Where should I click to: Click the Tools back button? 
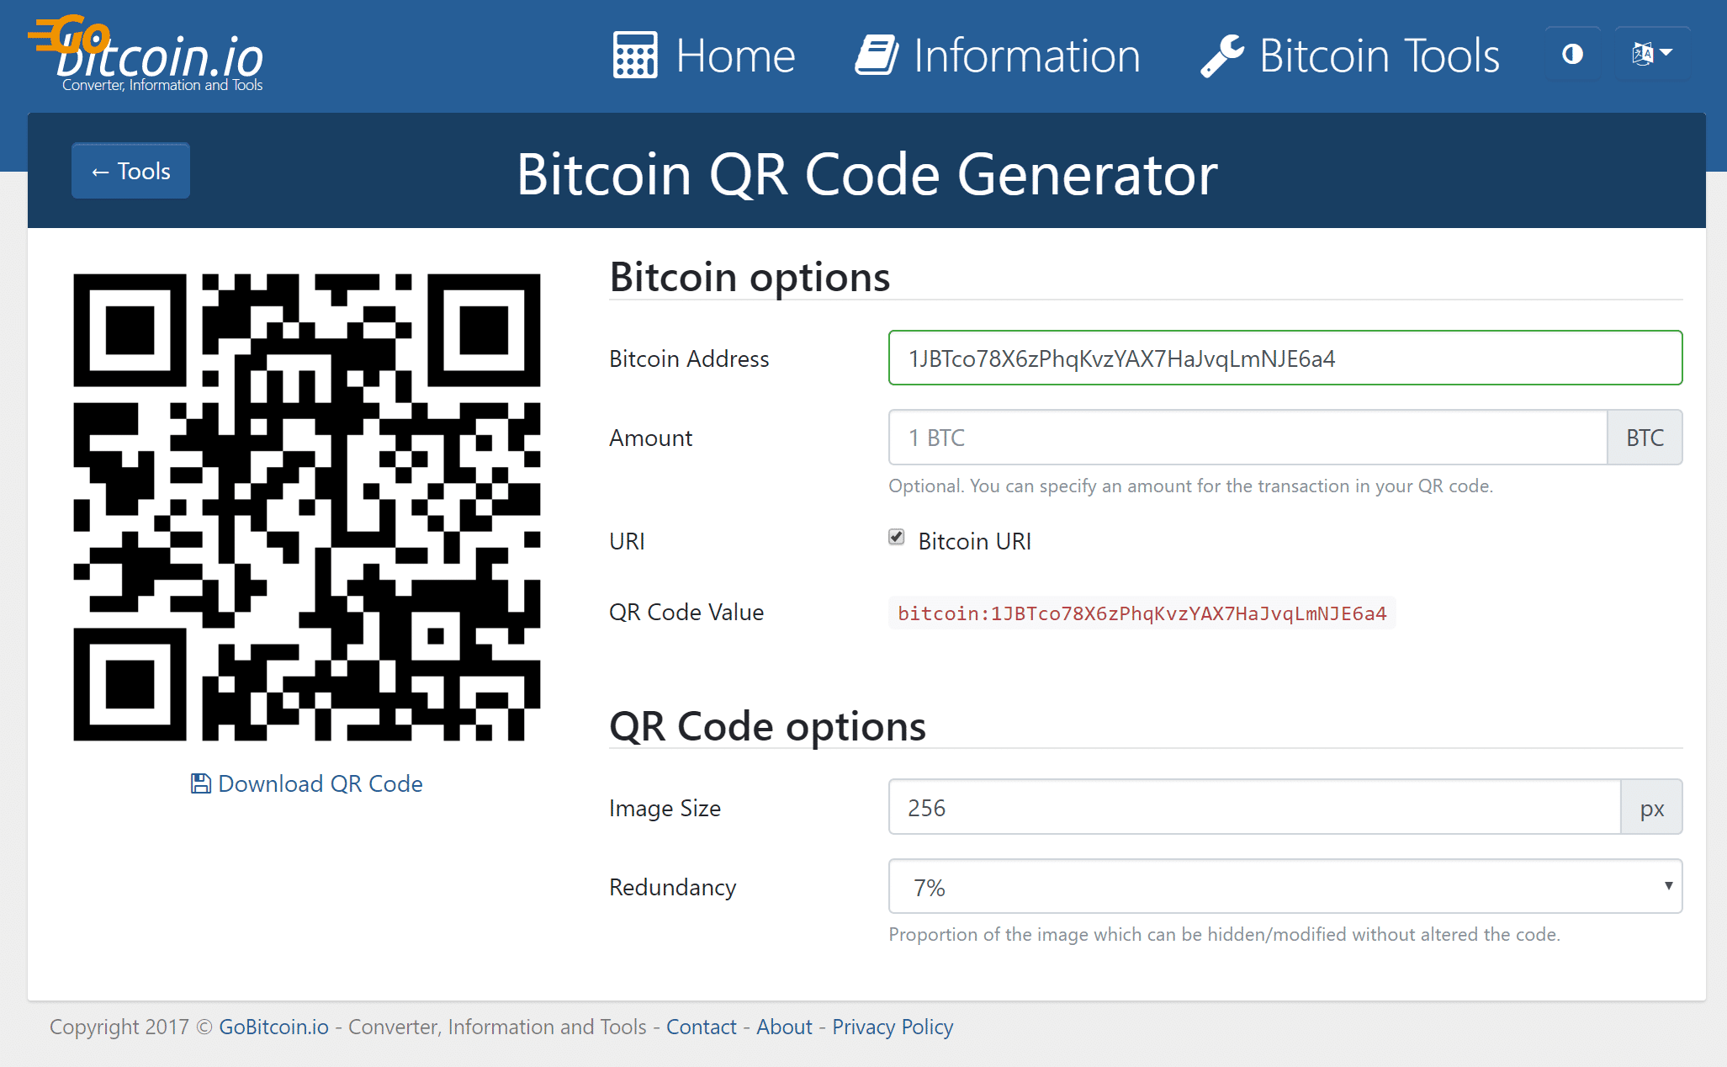tap(130, 170)
